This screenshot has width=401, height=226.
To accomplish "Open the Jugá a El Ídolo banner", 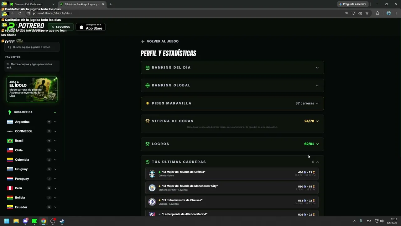I will coord(32,89).
